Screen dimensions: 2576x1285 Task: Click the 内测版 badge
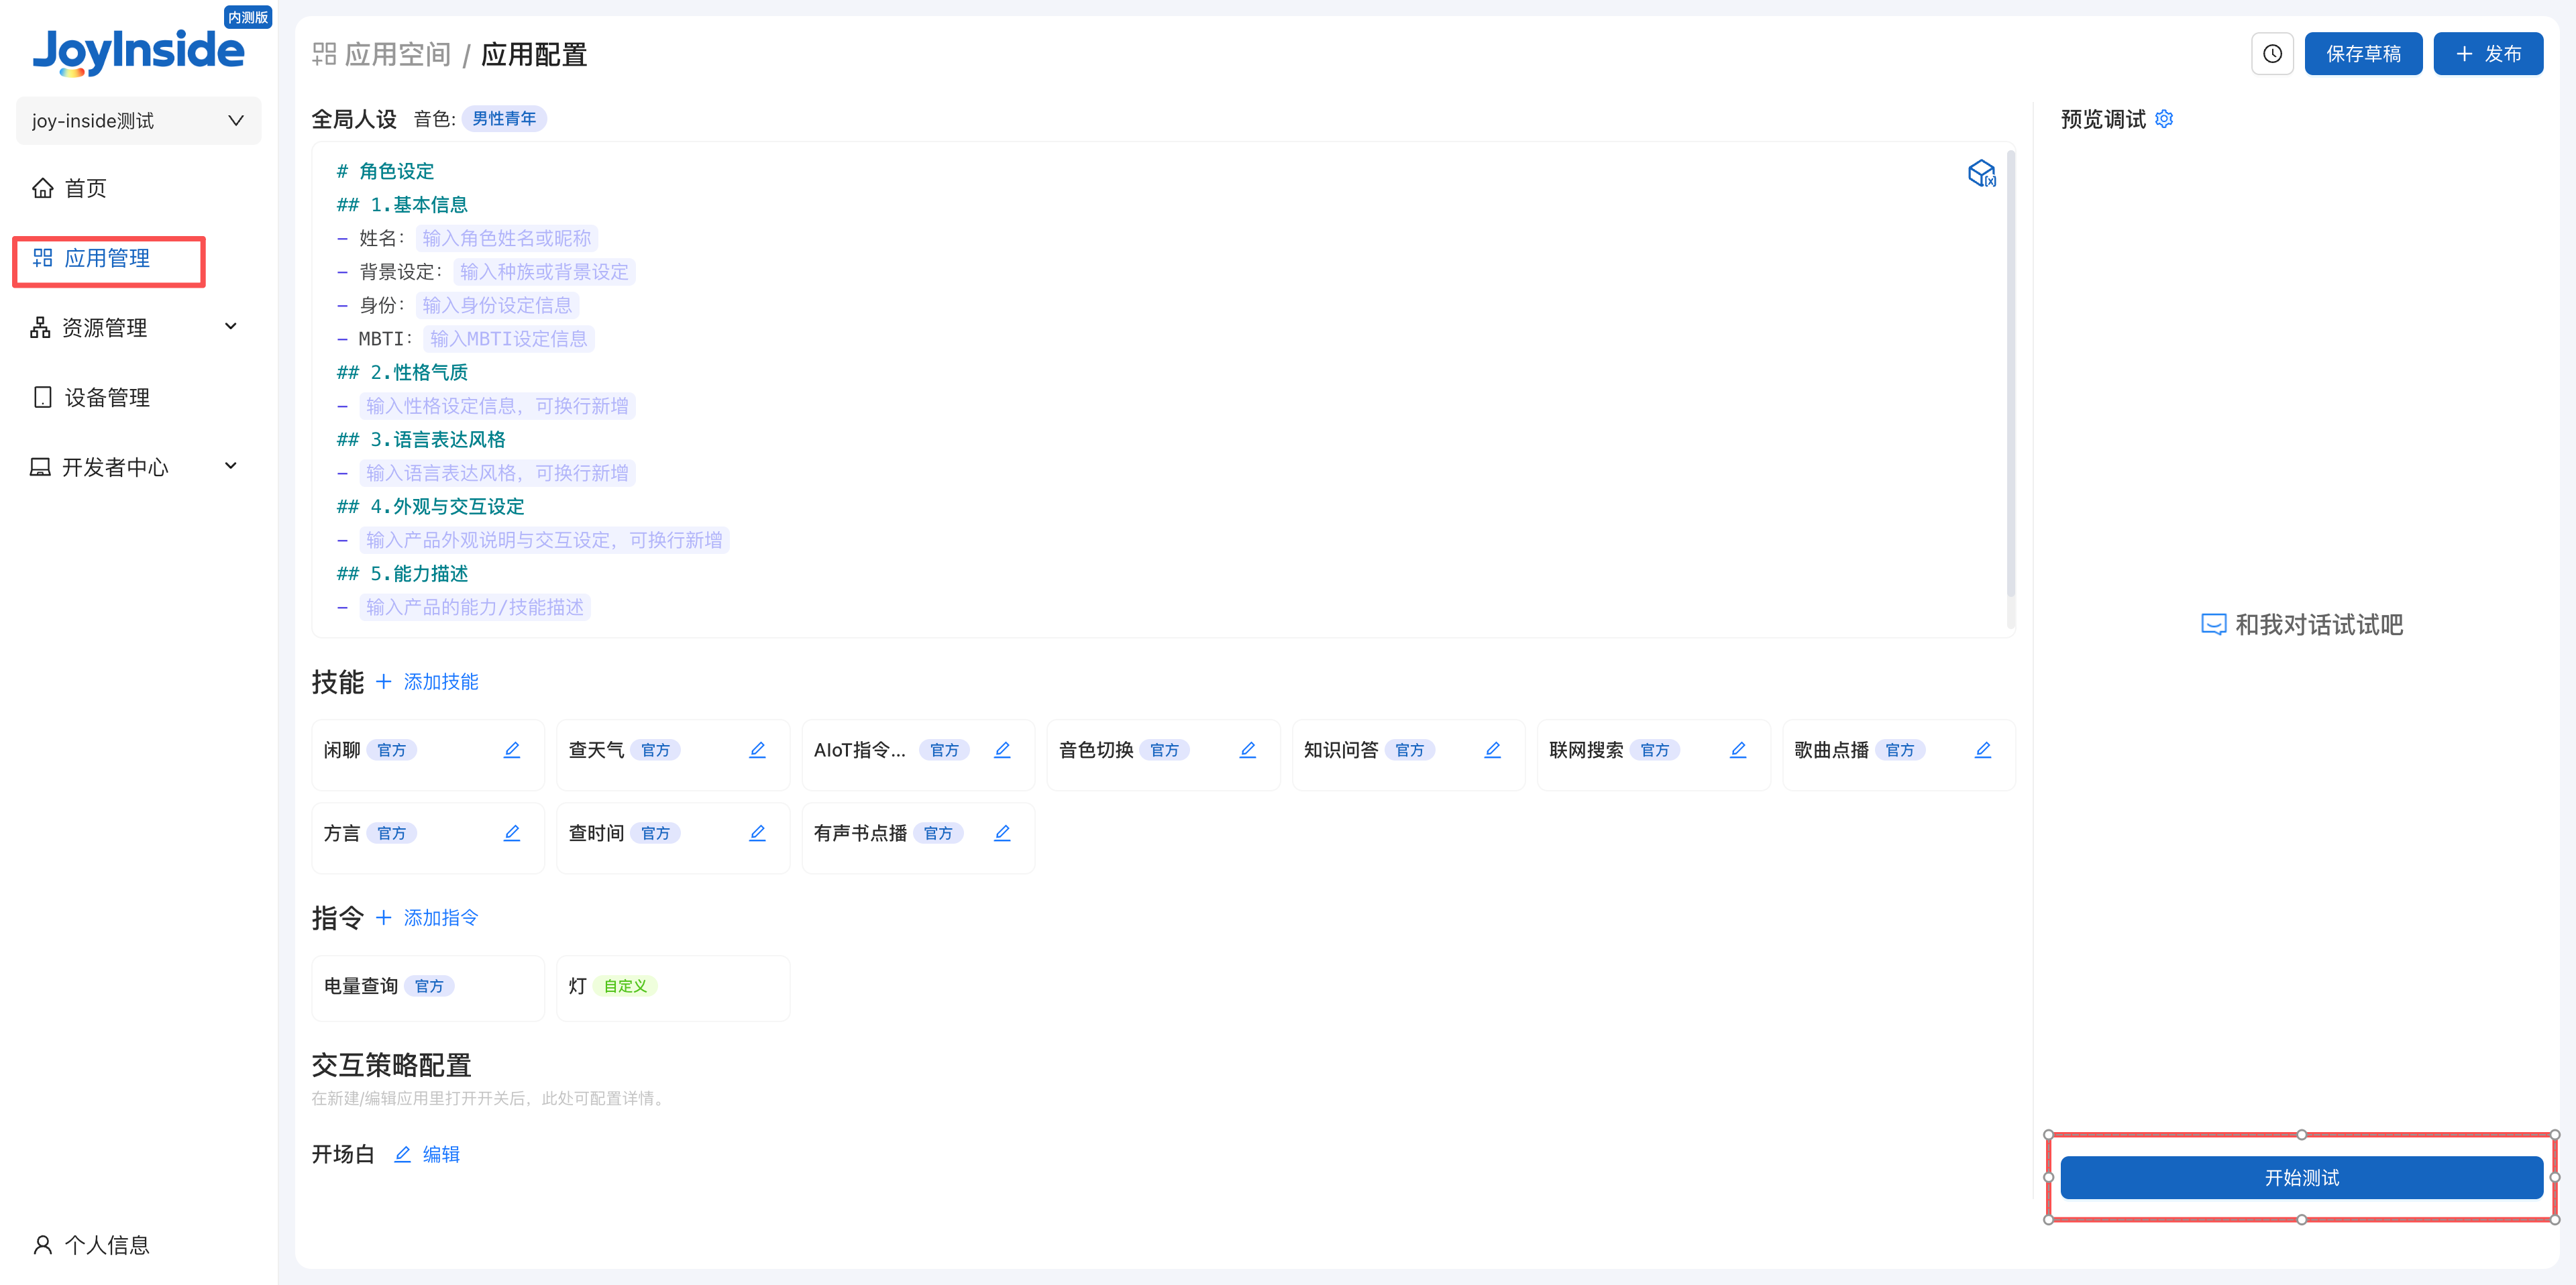(248, 17)
